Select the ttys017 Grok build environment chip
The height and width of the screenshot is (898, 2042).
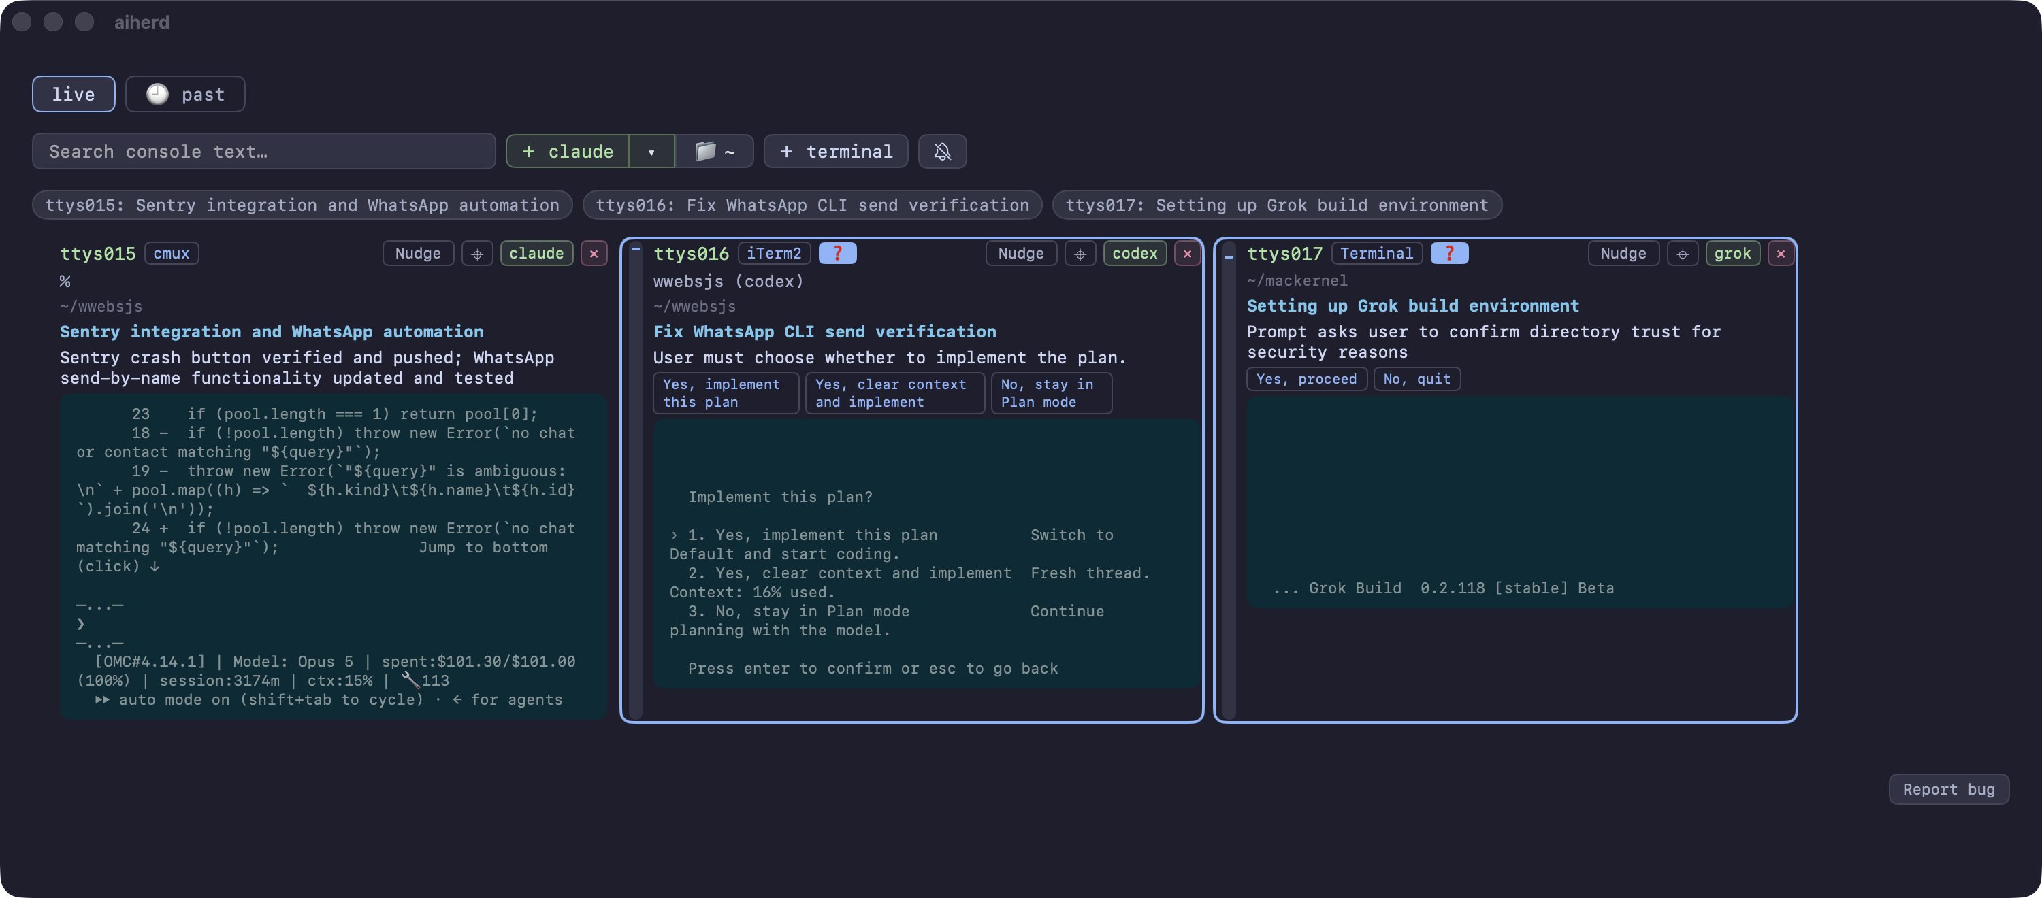pos(1276,205)
